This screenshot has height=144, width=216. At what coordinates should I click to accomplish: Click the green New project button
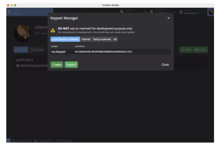coord(186,50)
